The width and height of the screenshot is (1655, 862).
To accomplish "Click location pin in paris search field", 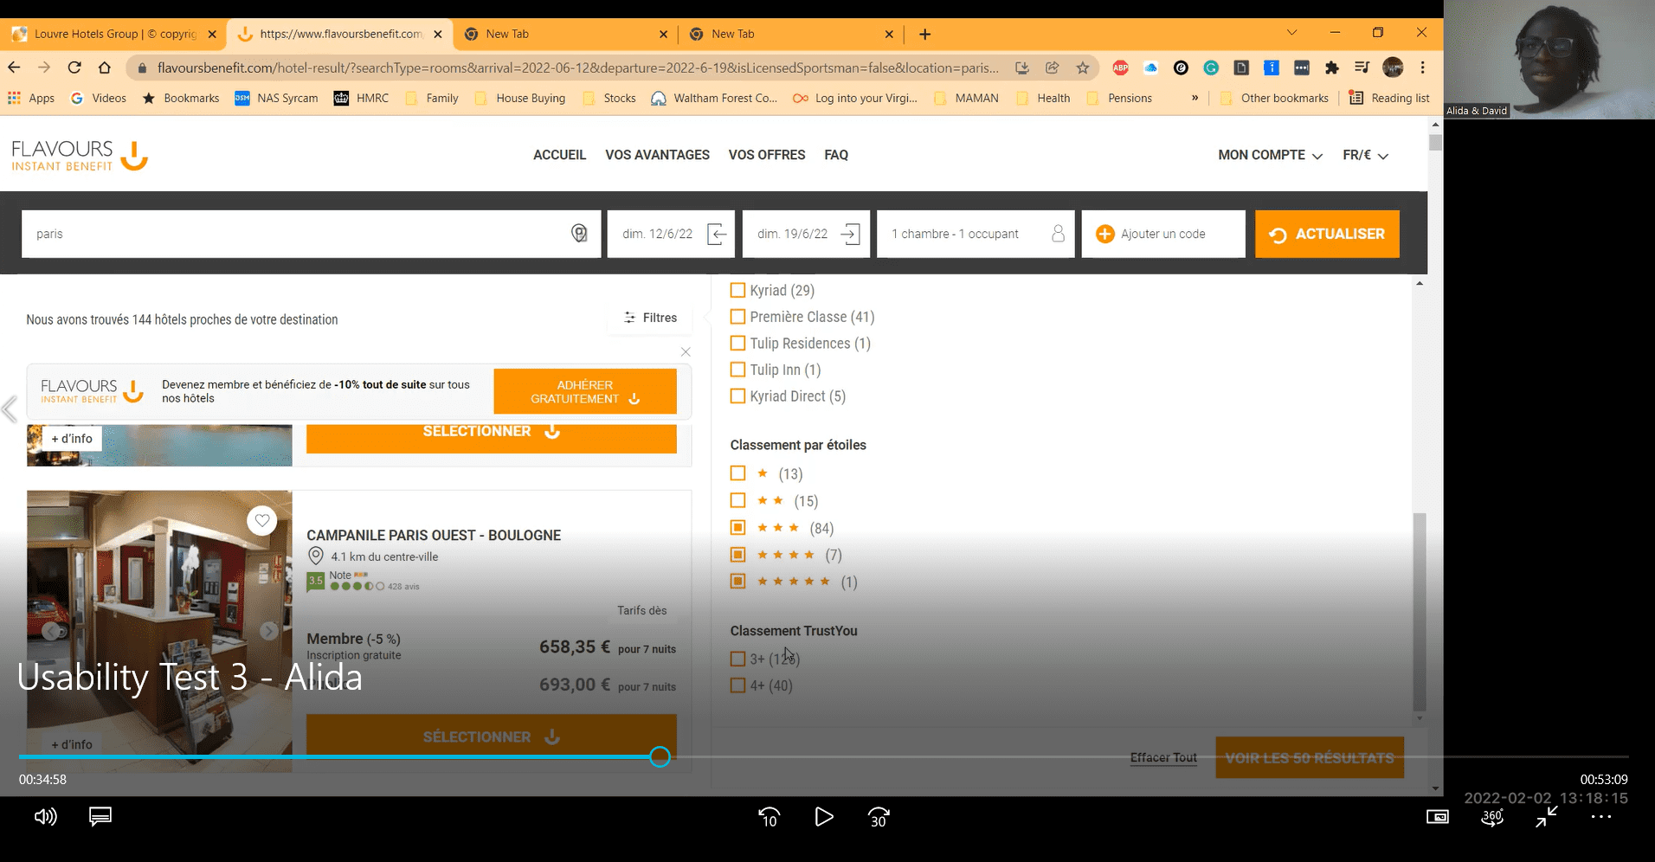I will [579, 233].
